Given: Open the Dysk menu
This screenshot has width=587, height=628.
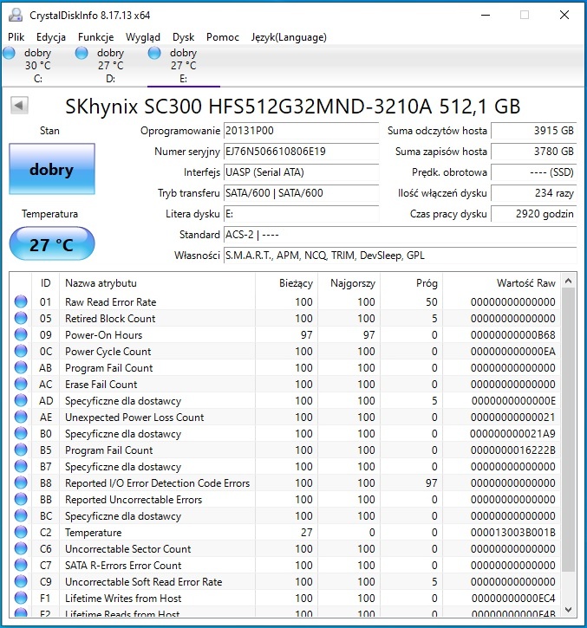Looking at the screenshot, I should coord(183,37).
